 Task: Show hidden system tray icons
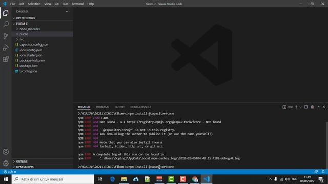[x=270, y=179]
